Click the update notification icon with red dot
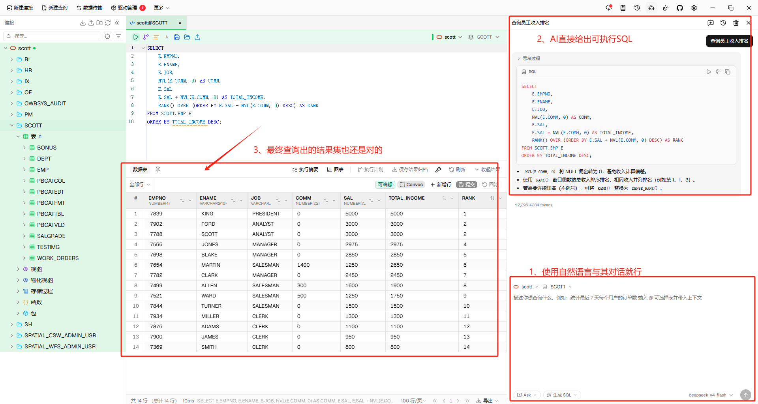This screenshot has width=758, height=404. pos(609,8)
